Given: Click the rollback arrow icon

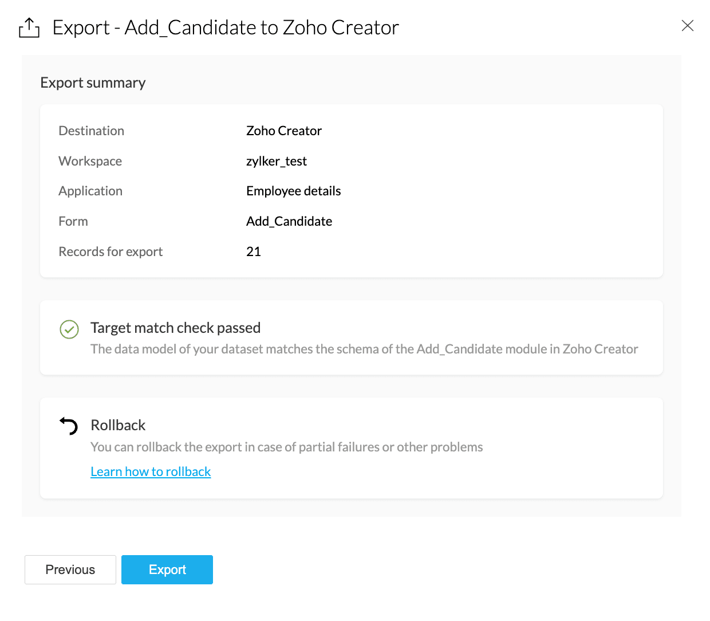Looking at the screenshot, I should tap(69, 426).
